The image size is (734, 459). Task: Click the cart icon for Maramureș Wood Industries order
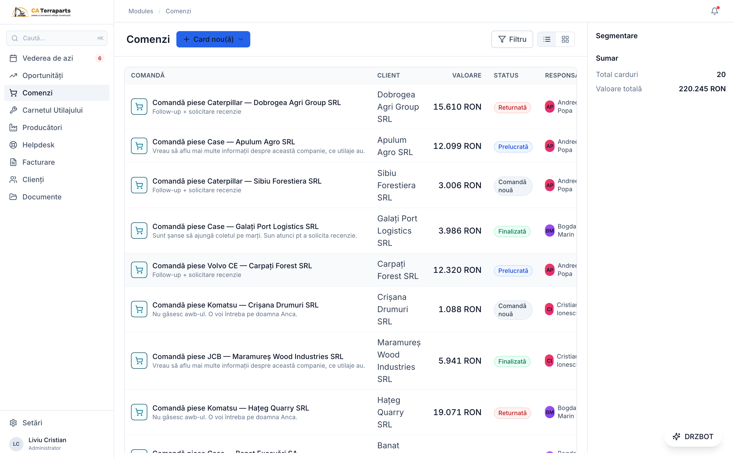click(139, 360)
